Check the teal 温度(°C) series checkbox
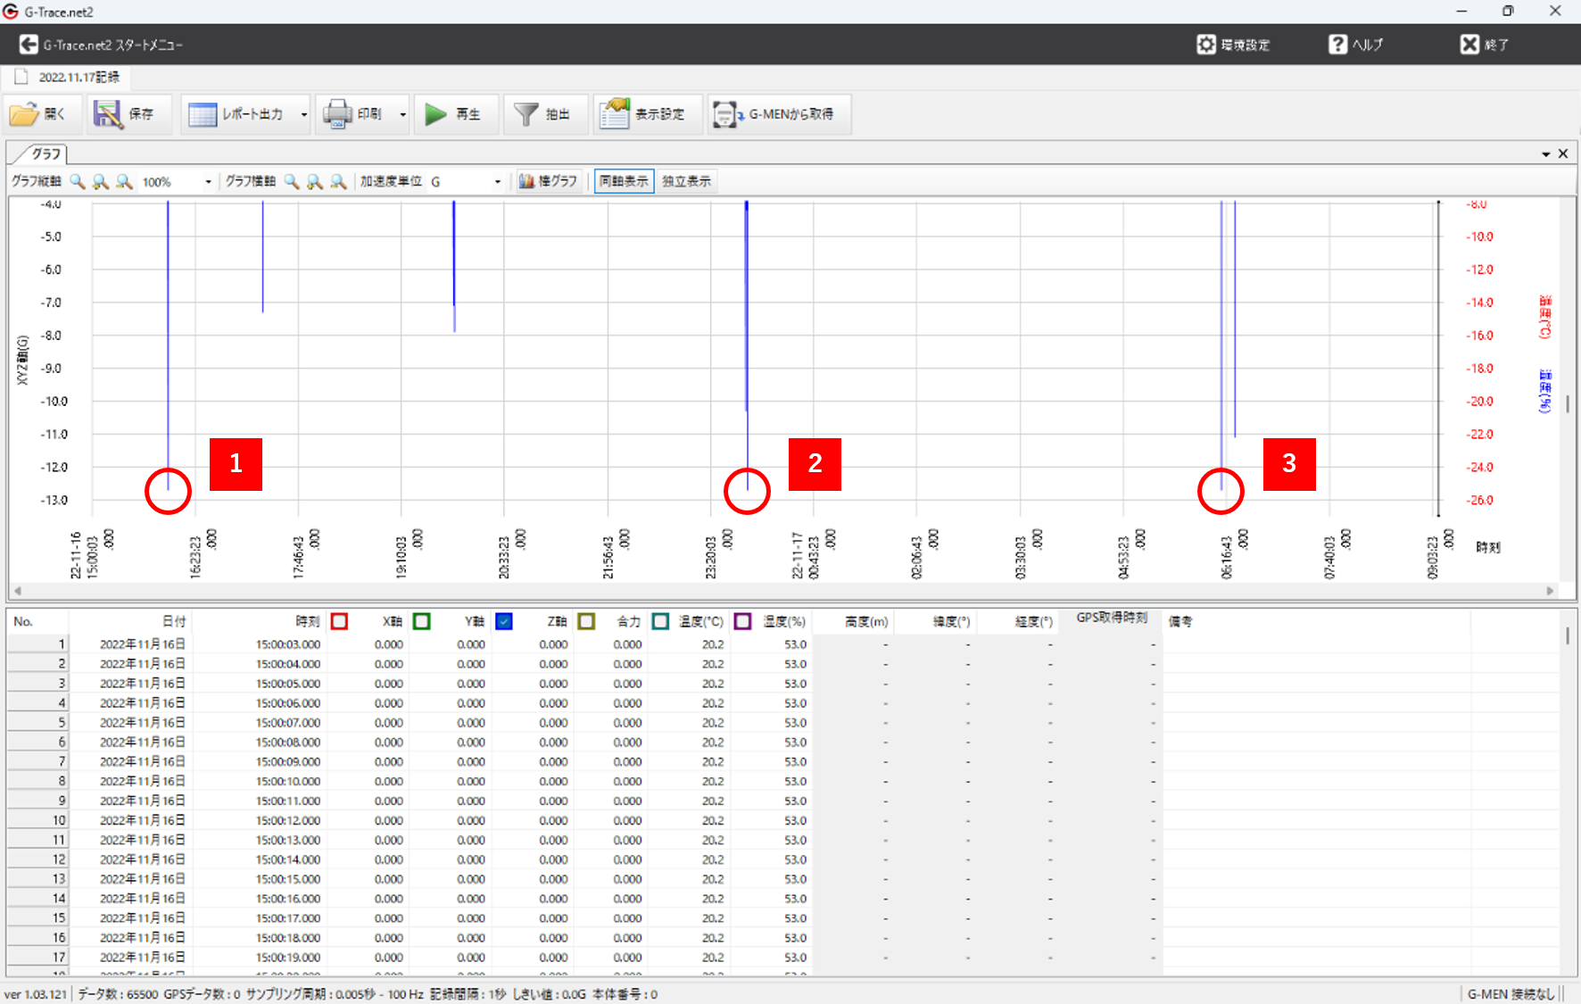The image size is (1581, 1004). click(660, 621)
